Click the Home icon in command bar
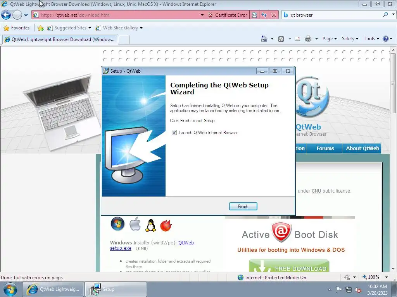 (x=264, y=39)
